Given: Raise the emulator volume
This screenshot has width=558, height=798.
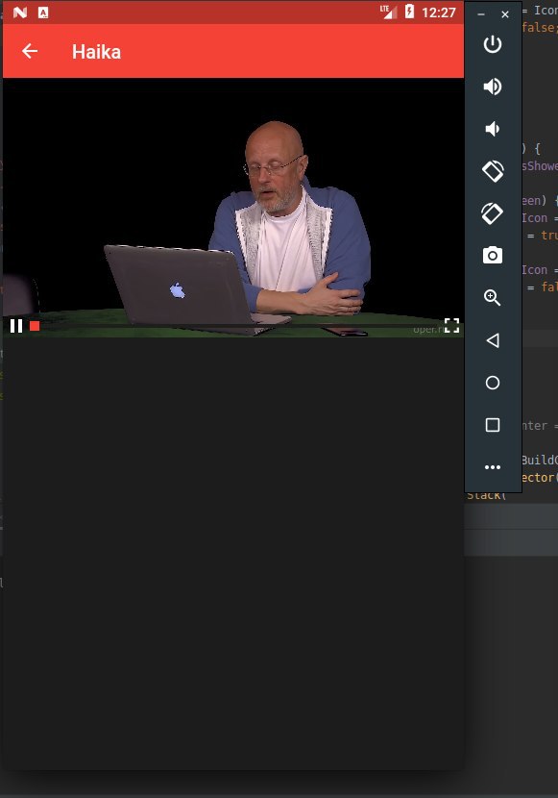Looking at the screenshot, I should tap(493, 87).
